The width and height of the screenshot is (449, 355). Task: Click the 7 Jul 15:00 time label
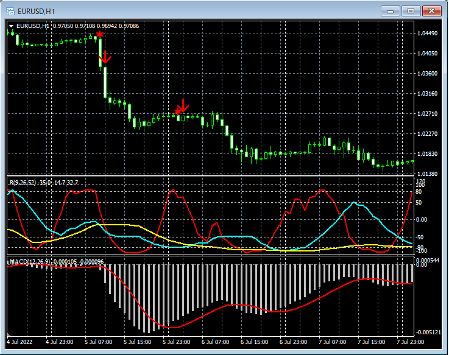pyautogui.click(x=371, y=342)
